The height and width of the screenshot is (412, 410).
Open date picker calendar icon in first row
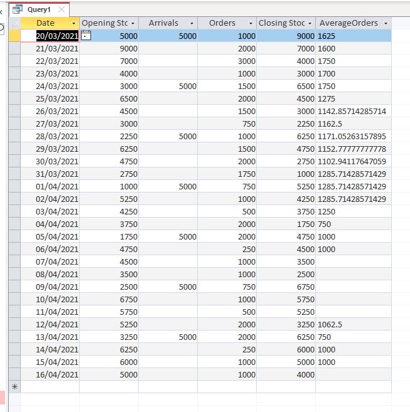click(x=86, y=36)
